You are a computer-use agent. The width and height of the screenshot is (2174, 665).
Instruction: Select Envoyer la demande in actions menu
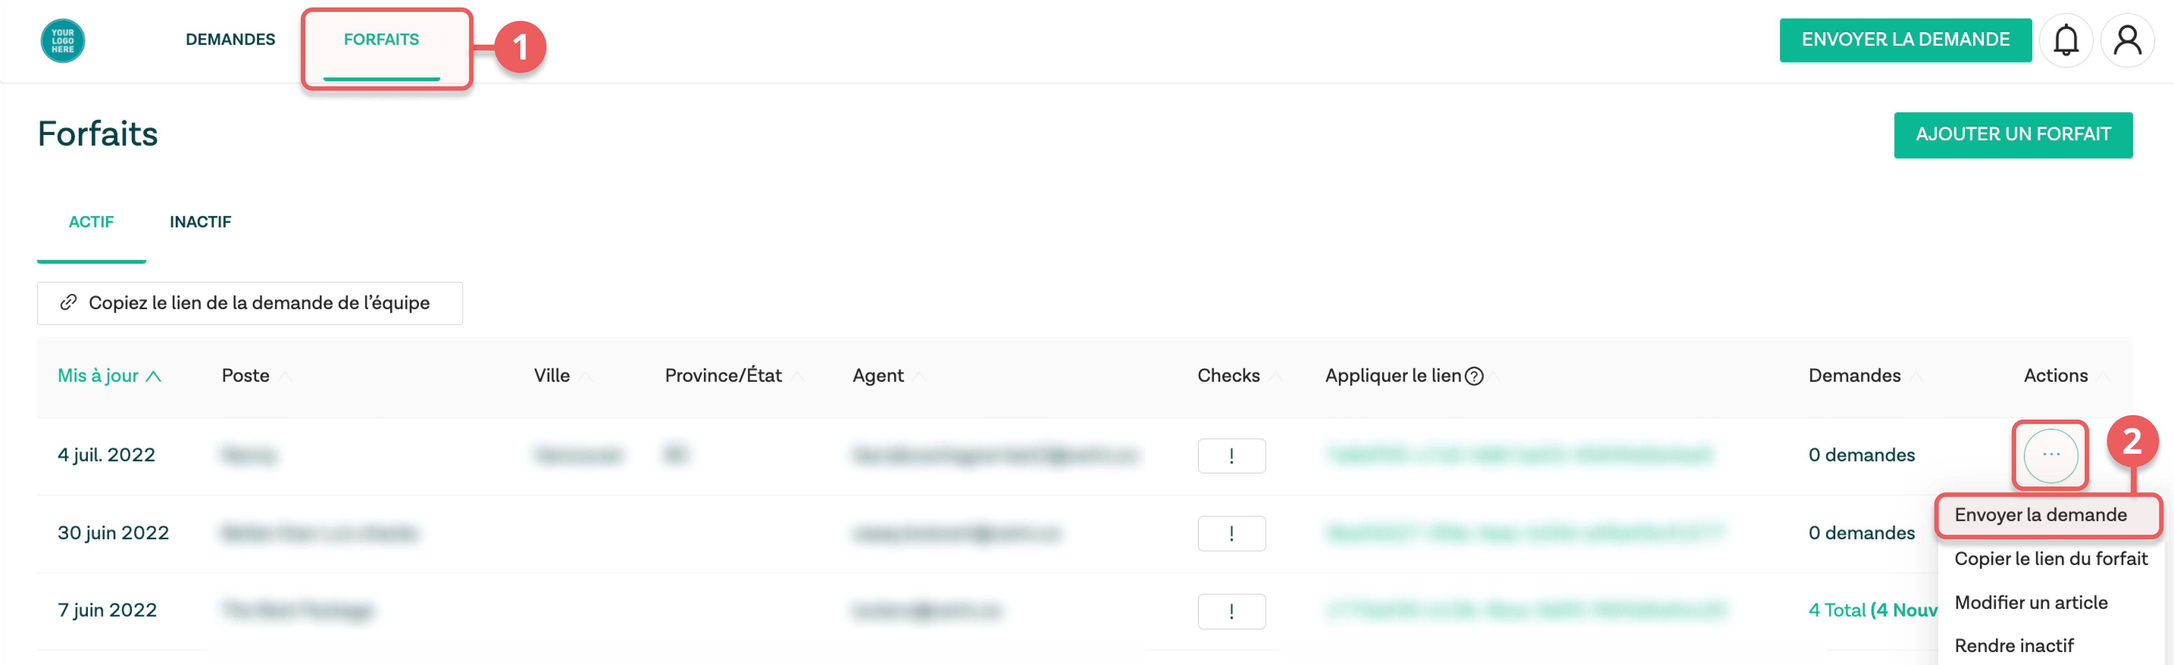click(2040, 515)
